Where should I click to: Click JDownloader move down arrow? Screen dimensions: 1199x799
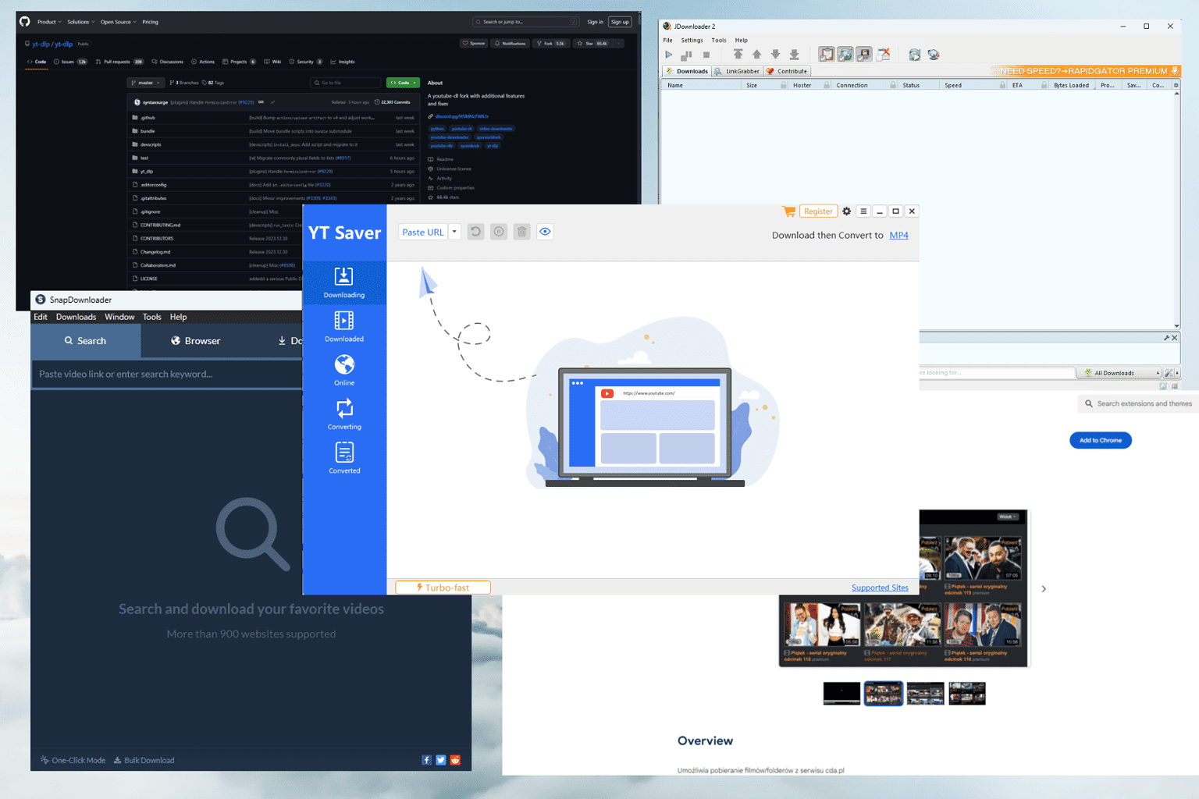[775, 55]
